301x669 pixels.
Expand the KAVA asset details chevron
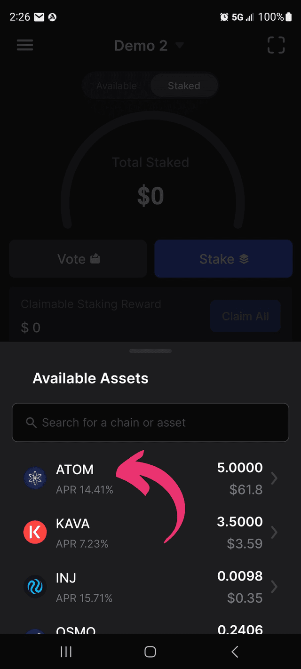pyautogui.click(x=274, y=532)
